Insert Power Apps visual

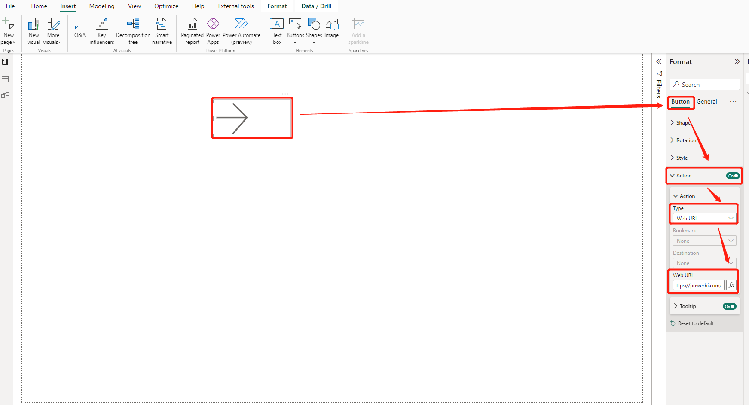(x=213, y=31)
